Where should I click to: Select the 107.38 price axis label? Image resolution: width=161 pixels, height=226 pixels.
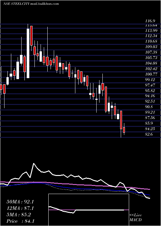pyautogui.click(x=151, y=52)
